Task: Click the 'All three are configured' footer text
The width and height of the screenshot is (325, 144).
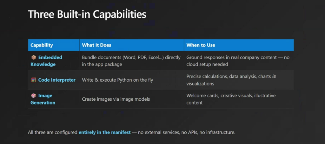Action: [x=53, y=132]
